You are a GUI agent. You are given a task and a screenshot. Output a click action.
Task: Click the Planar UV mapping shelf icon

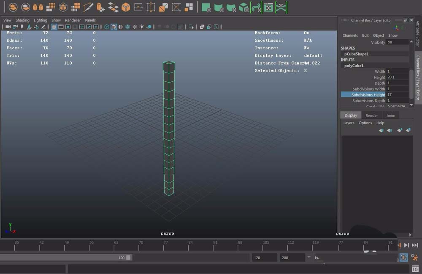(206, 8)
